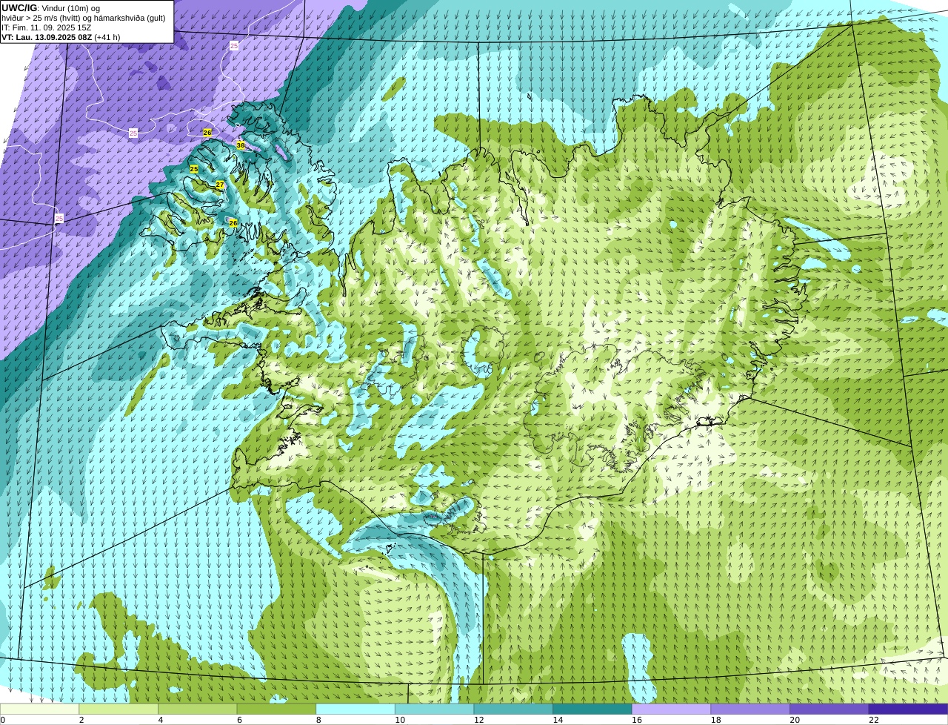Click the yellow peak gust label 30

point(241,145)
